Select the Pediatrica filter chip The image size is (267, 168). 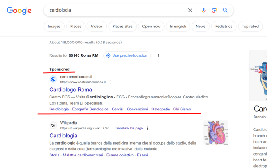click(x=224, y=27)
